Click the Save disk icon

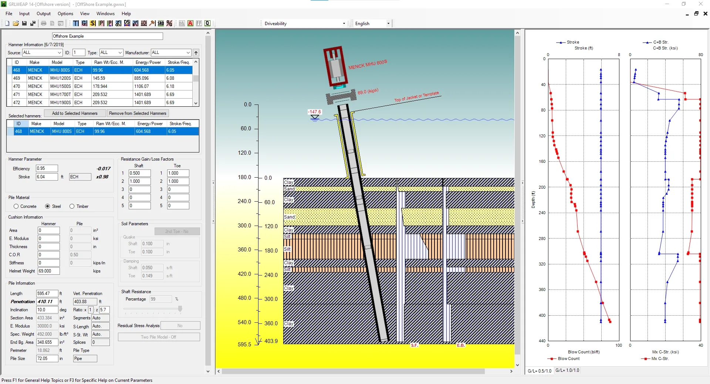click(x=24, y=23)
